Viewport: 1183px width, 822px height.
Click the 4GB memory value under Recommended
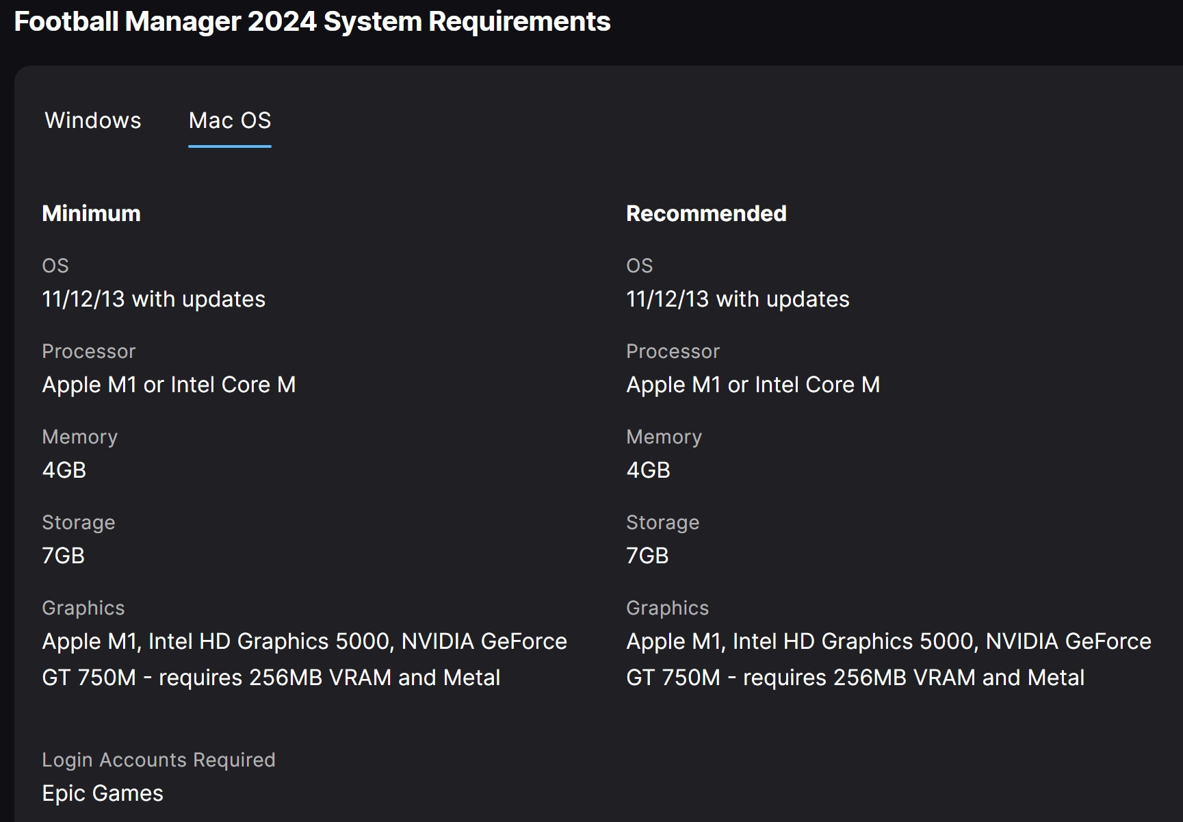(x=648, y=470)
